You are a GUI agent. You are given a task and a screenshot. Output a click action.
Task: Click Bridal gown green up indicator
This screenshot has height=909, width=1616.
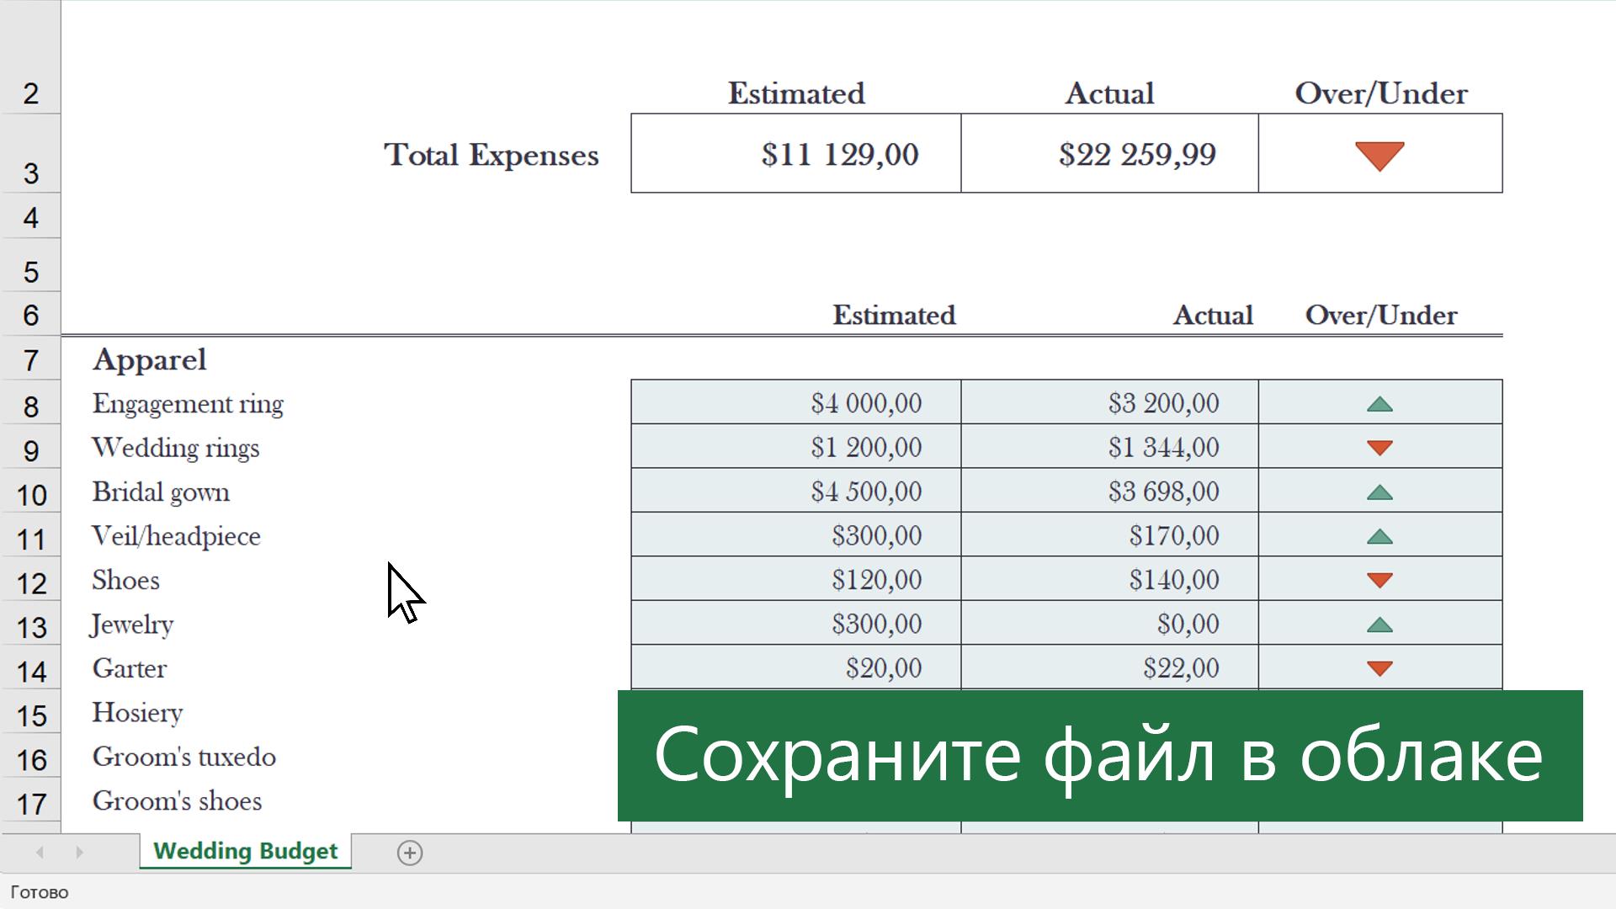1379,492
